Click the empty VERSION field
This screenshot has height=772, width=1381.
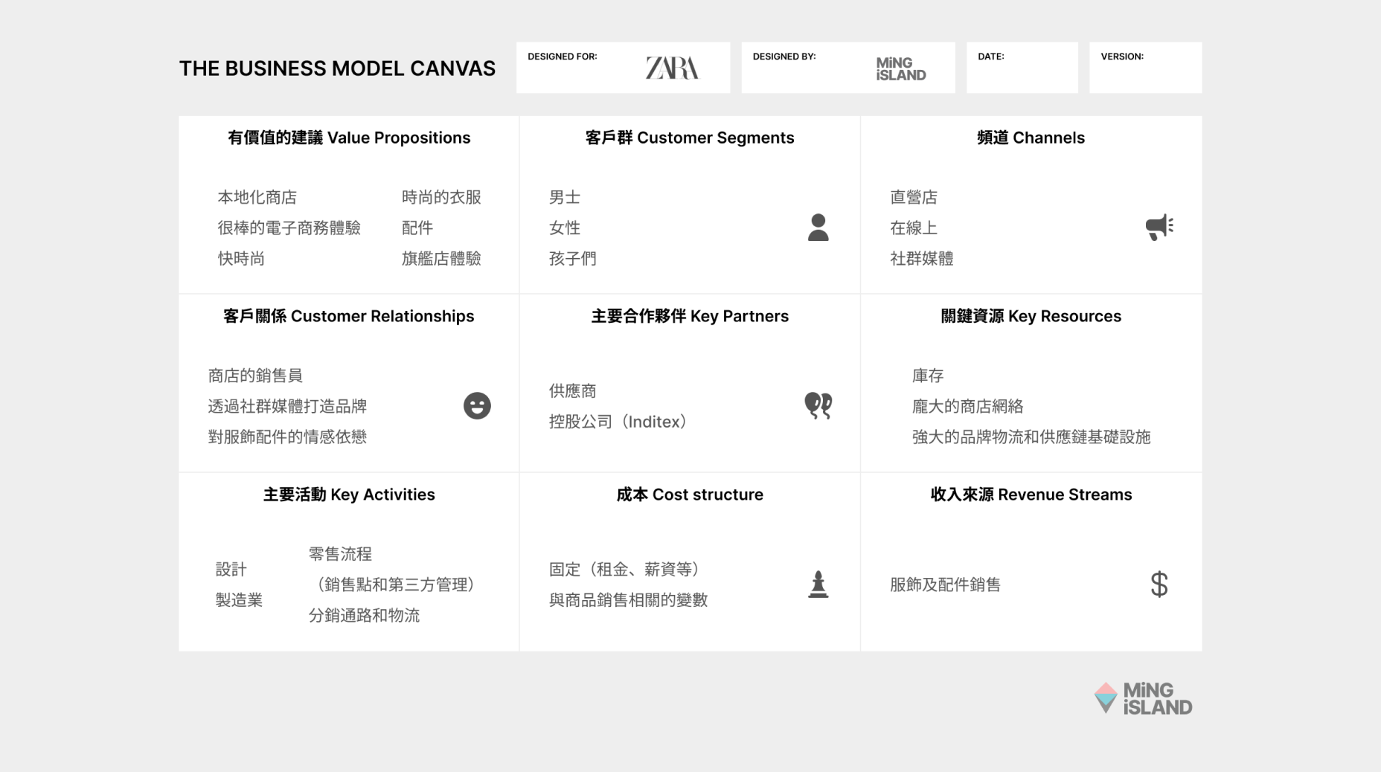[x=1144, y=74]
